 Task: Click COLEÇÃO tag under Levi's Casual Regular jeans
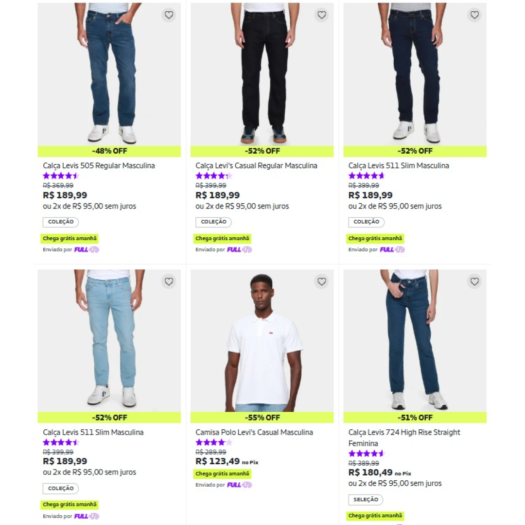tap(213, 222)
